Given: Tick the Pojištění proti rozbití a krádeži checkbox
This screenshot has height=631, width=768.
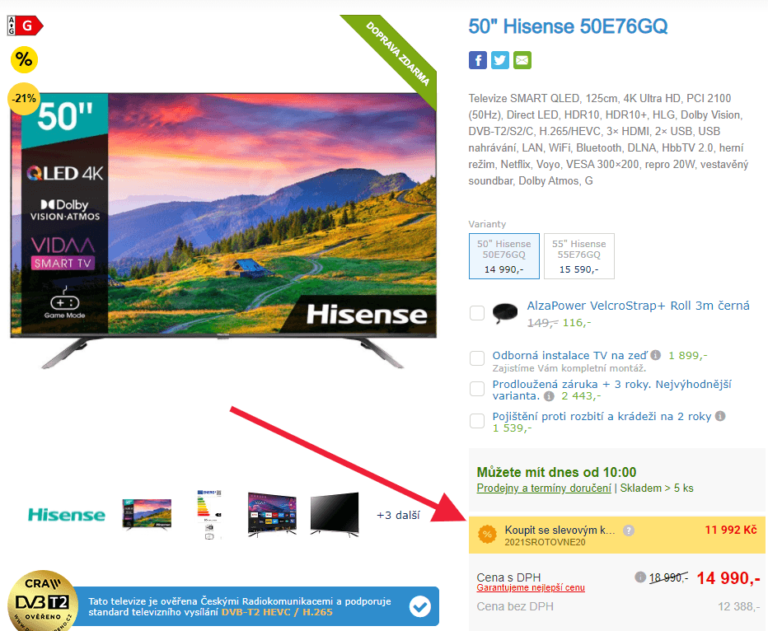Looking at the screenshot, I should tap(477, 420).
